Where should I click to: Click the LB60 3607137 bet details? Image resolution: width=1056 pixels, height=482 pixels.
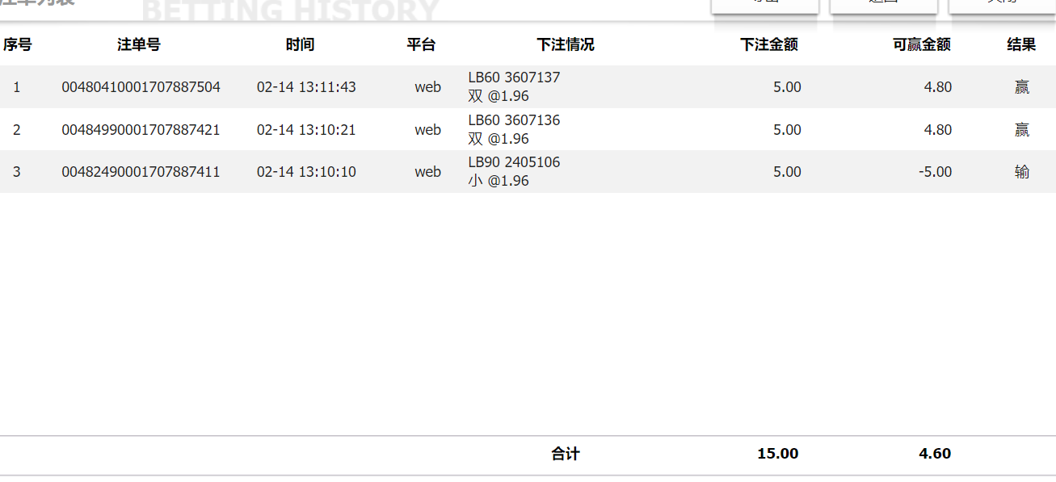tap(514, 78)
